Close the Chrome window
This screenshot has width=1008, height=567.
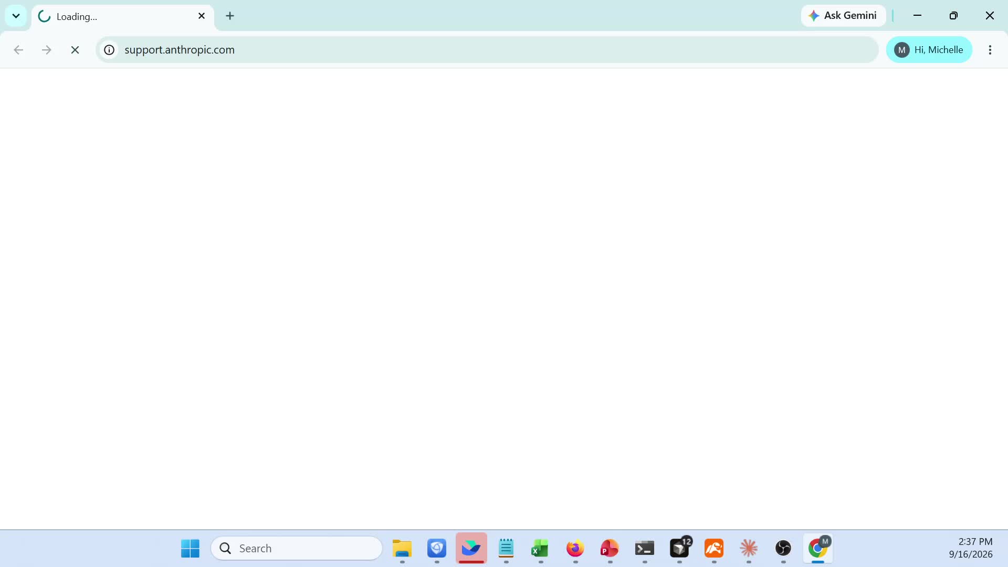coord(990,16)
